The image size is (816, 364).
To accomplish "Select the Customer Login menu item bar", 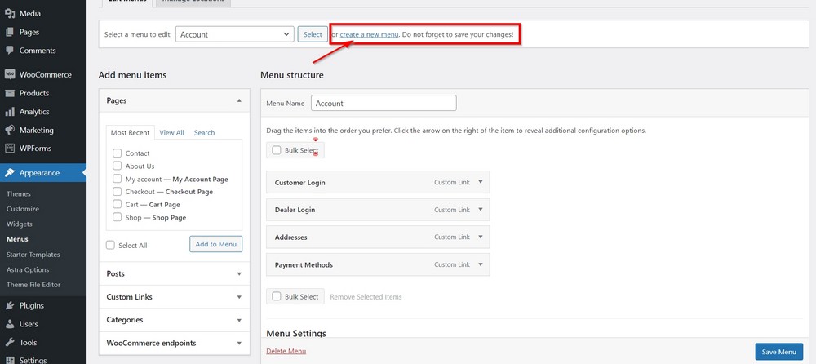I will pos(378,182).
